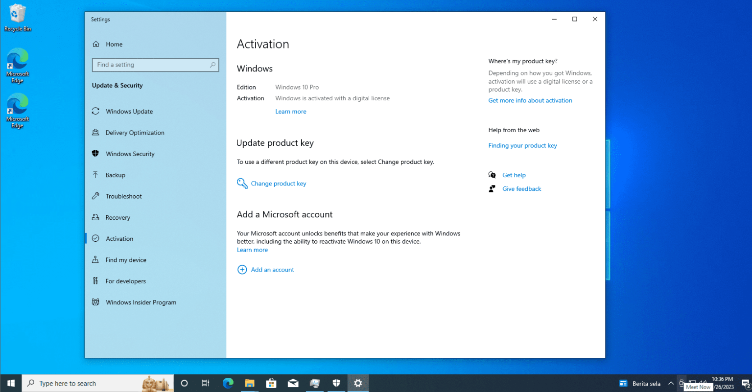Open the Microsoft Store from the taskbar

pyautogui.click(x=271, y=383)
